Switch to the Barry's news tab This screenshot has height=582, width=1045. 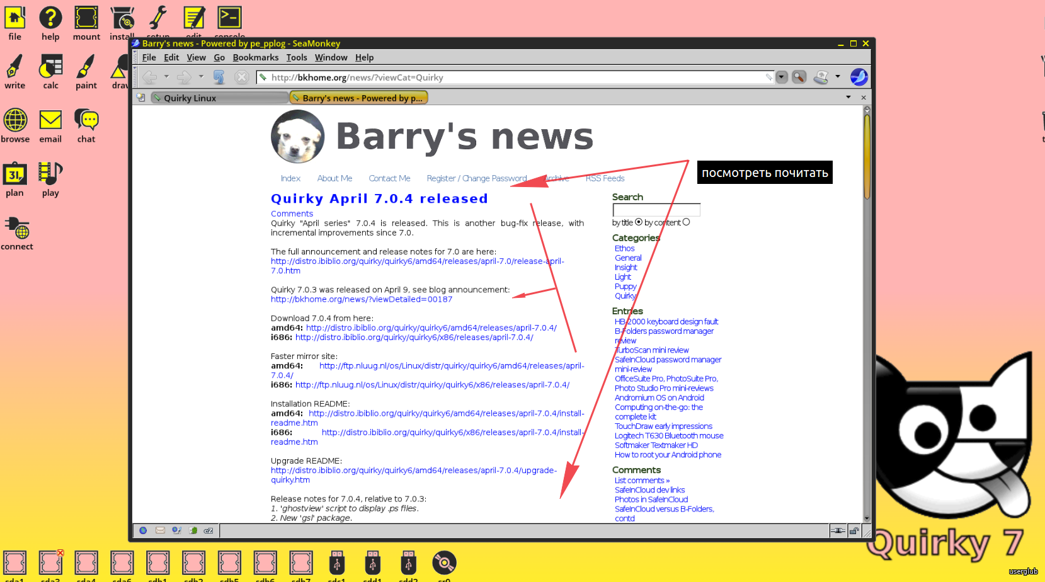click(359, 98)
